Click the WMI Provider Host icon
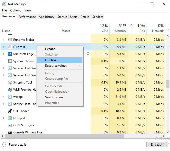This screenshot has width=170, height=151. pyautogui.click(x=10, y=90)
